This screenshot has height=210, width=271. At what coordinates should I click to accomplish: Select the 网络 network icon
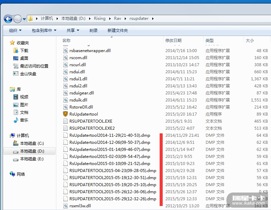(x=12, y=174)
